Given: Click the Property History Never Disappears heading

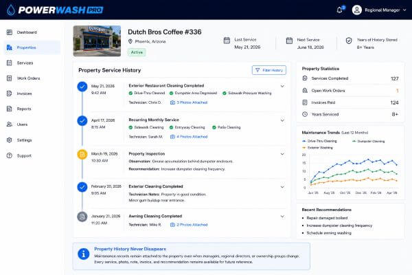Looking at the screenshot, I should click(x=130, y=249).
